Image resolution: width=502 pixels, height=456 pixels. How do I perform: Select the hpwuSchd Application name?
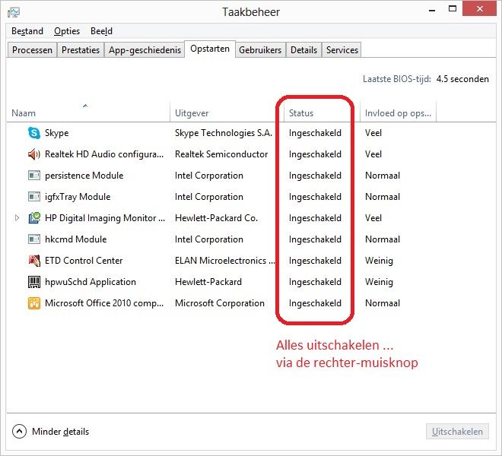coord(91,282)
